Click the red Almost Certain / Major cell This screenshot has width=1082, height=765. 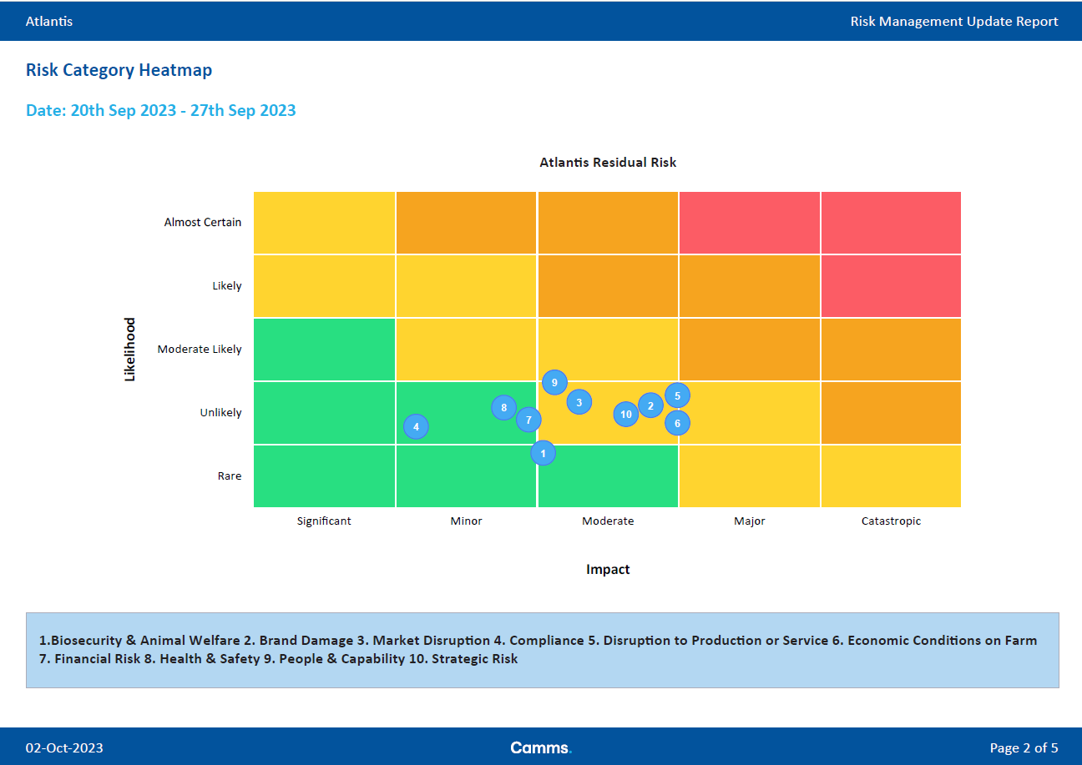pos(750,223)
